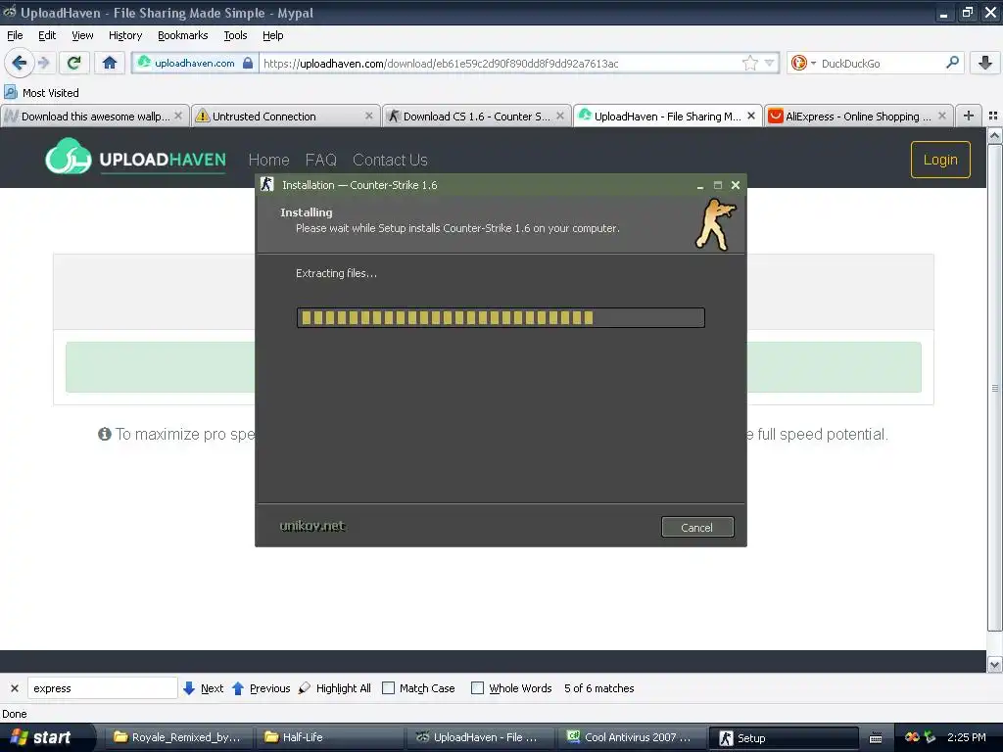Open the View menu
The height and width of the screenshot is (752, 1003).
82,35
